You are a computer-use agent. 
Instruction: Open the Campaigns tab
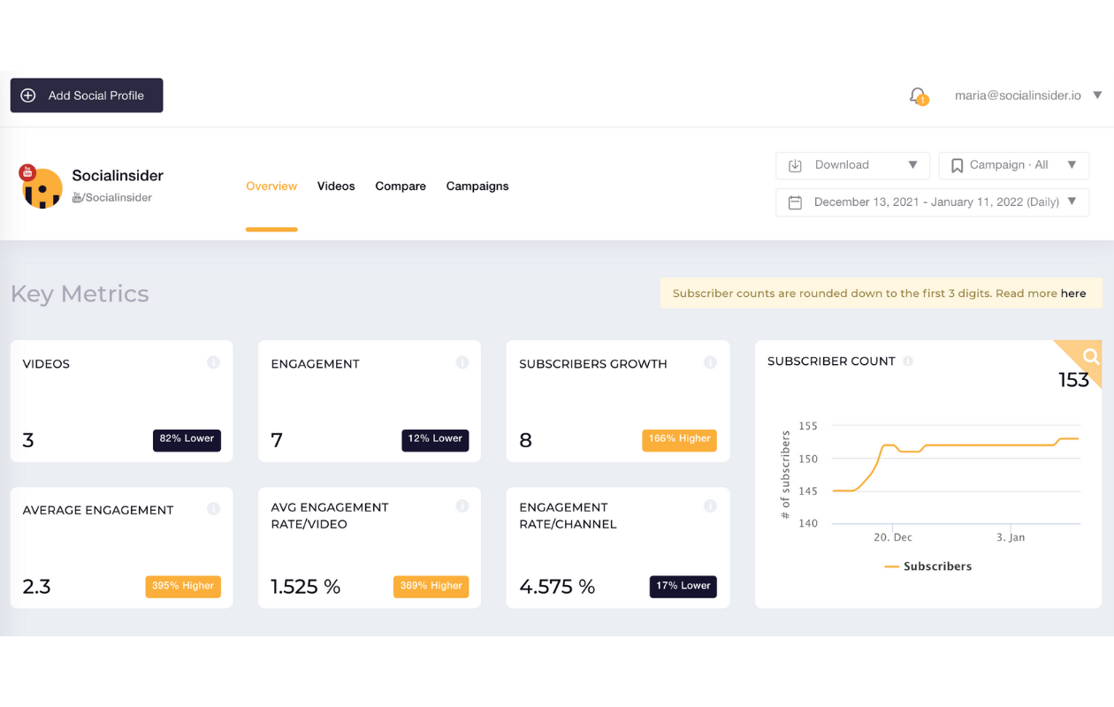tap(477, 186)
